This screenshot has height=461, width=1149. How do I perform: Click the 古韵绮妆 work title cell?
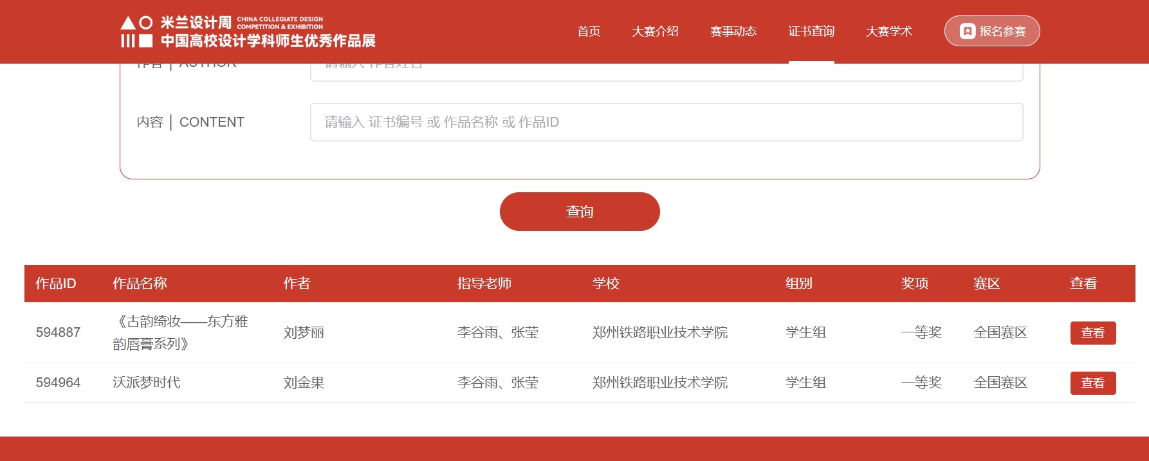[180, 332]
